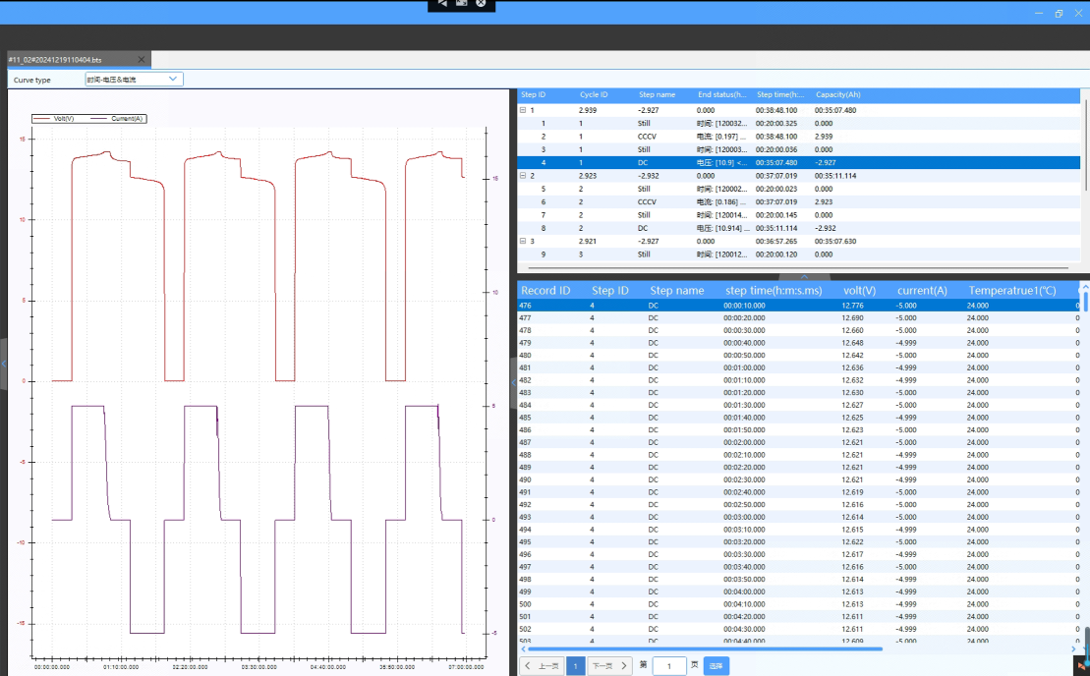Select page 1 in pagination
Screen dimensions: 1090x676
pyautogui.click(x=576, y=666)
